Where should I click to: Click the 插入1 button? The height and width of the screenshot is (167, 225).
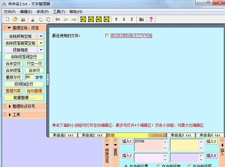(127, 141)
